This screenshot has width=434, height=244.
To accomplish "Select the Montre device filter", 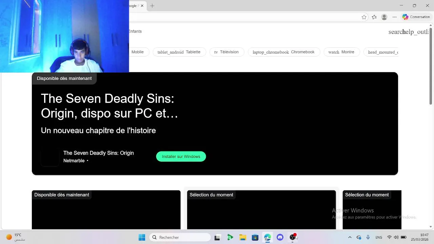I will point(341,52).
